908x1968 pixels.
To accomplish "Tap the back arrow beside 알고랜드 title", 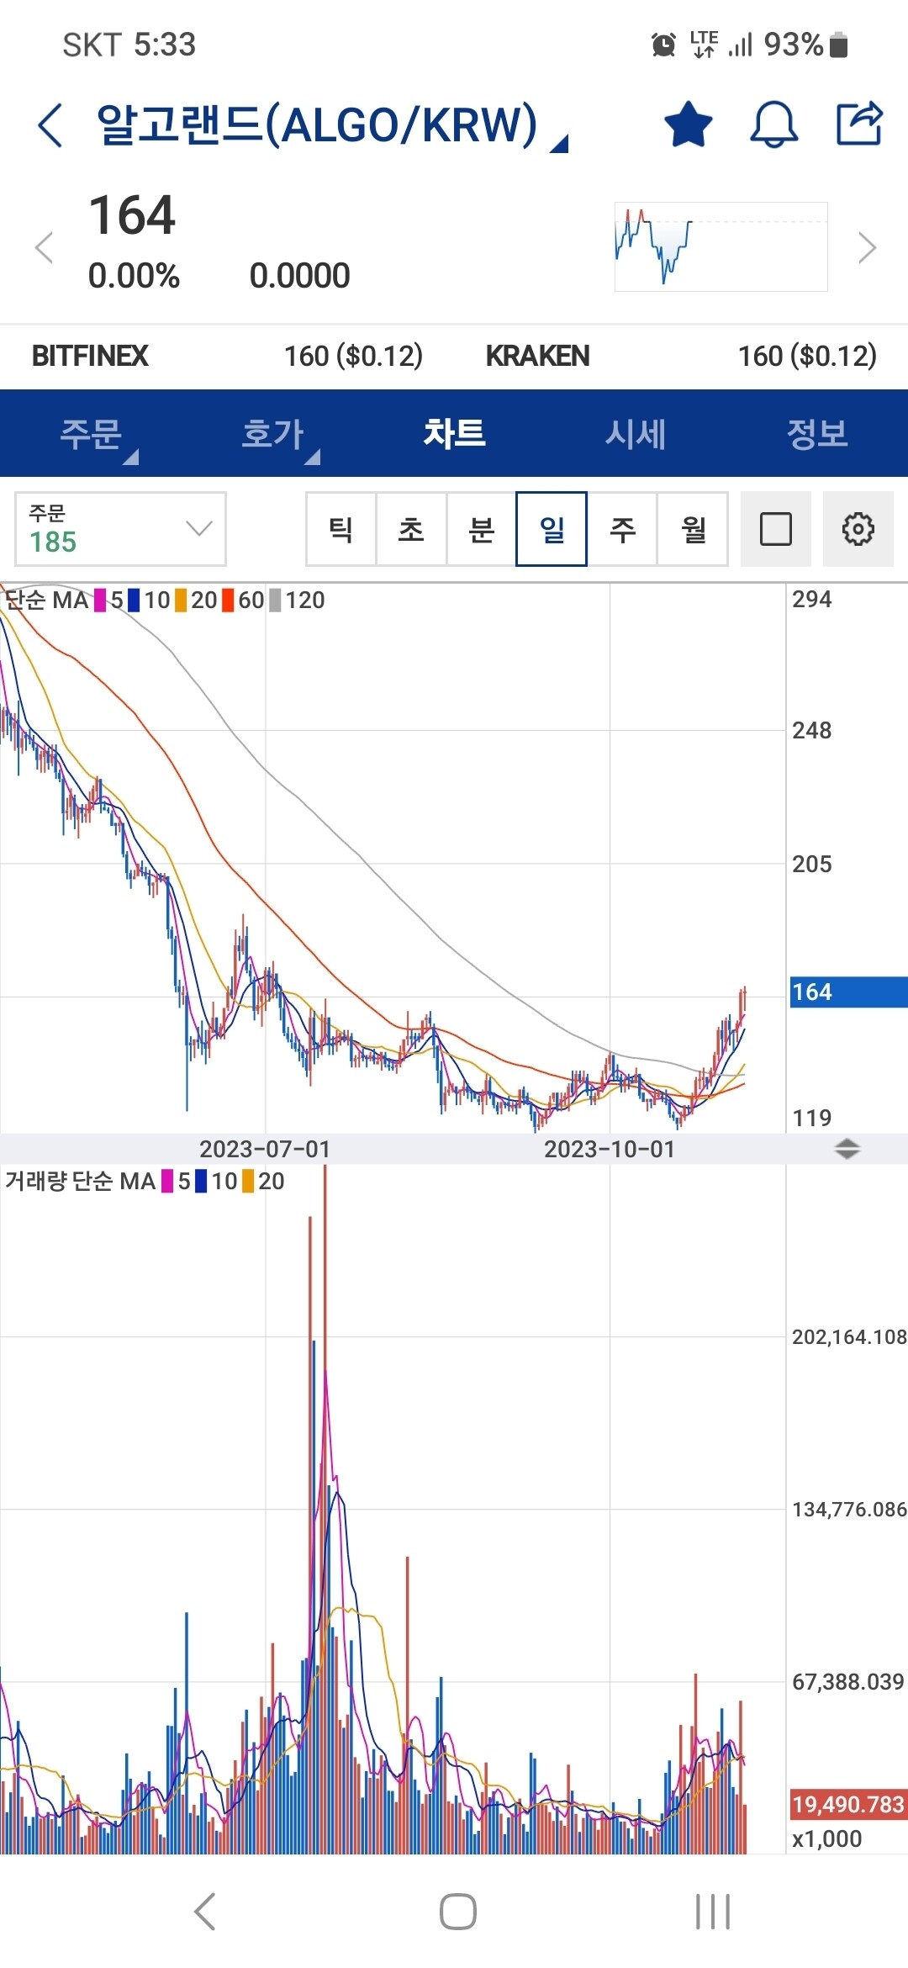I will click(x=50, y=125).
